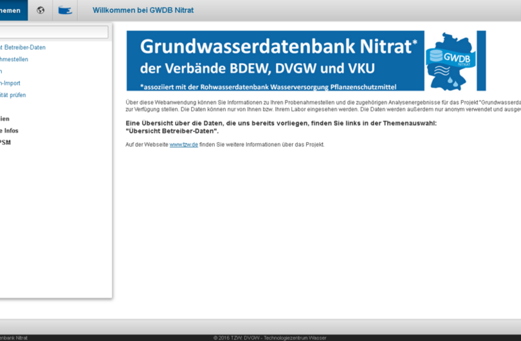Click the black rectangle below the welcome text
This screenshot has height=341, width=521.
(162, 210)
